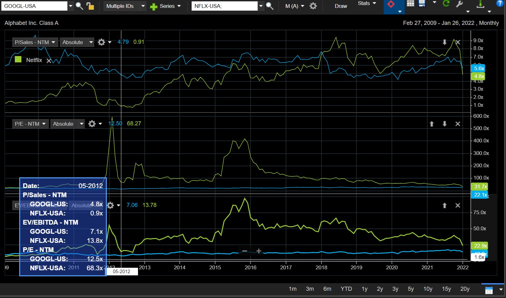This screenshot has height=298, width=506.
Task: Move P/Sales panel down with arrow
Action: pos(445,42)
